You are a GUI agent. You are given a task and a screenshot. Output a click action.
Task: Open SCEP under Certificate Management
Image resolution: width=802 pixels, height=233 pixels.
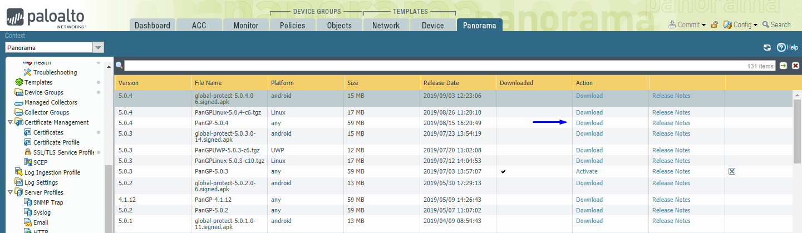[x=40, y=162]
